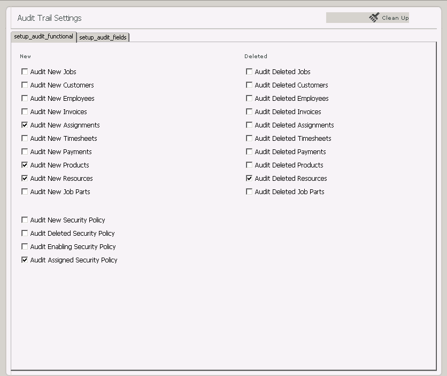
Task: Switch to the setup_audit_fields tab
Action: point(103,37)
